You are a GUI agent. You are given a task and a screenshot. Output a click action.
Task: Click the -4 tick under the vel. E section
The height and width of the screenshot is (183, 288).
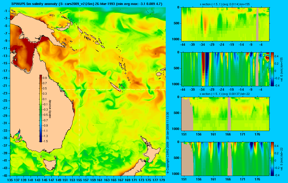pos(261,89)
